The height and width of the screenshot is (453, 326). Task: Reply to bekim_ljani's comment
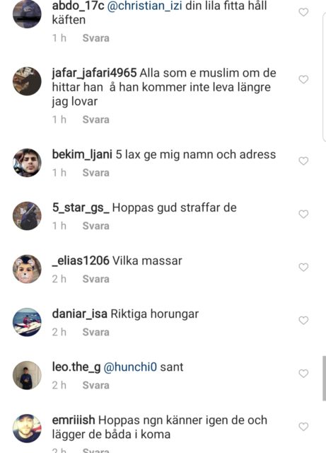pos(96,173)
